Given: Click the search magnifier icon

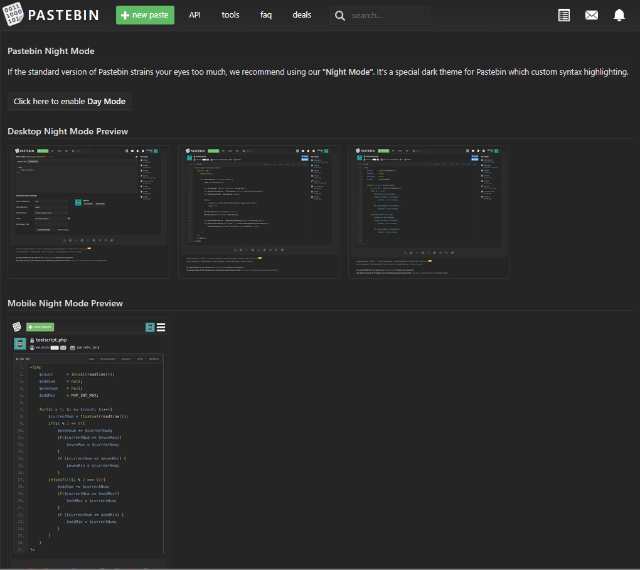Looking at the screenshot, I should pyautogui.click(x=340, y=16).
